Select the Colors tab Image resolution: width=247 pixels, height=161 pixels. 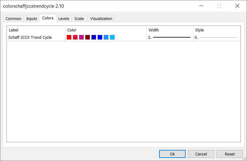[x=48, y=18]
